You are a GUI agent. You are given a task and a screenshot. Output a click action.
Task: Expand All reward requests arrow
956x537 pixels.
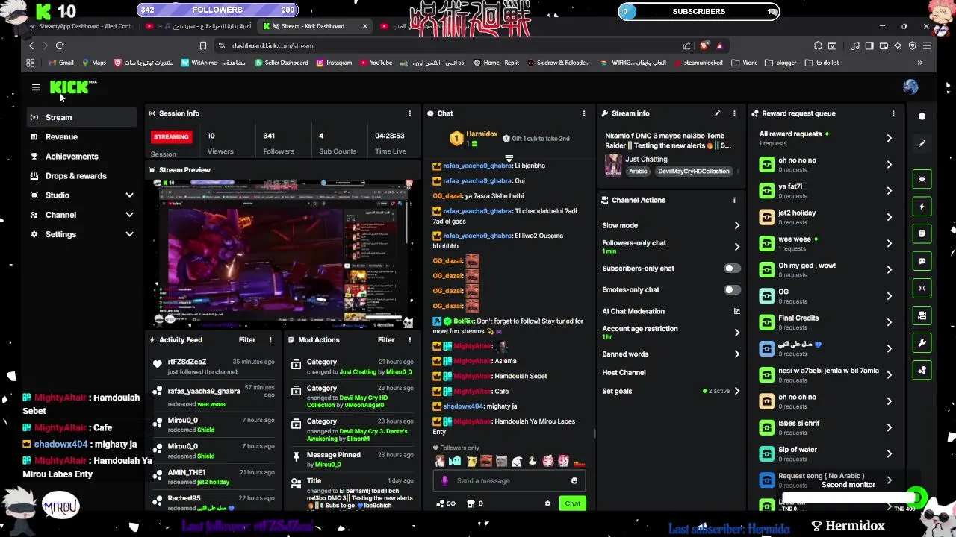(x=889, y=138)
